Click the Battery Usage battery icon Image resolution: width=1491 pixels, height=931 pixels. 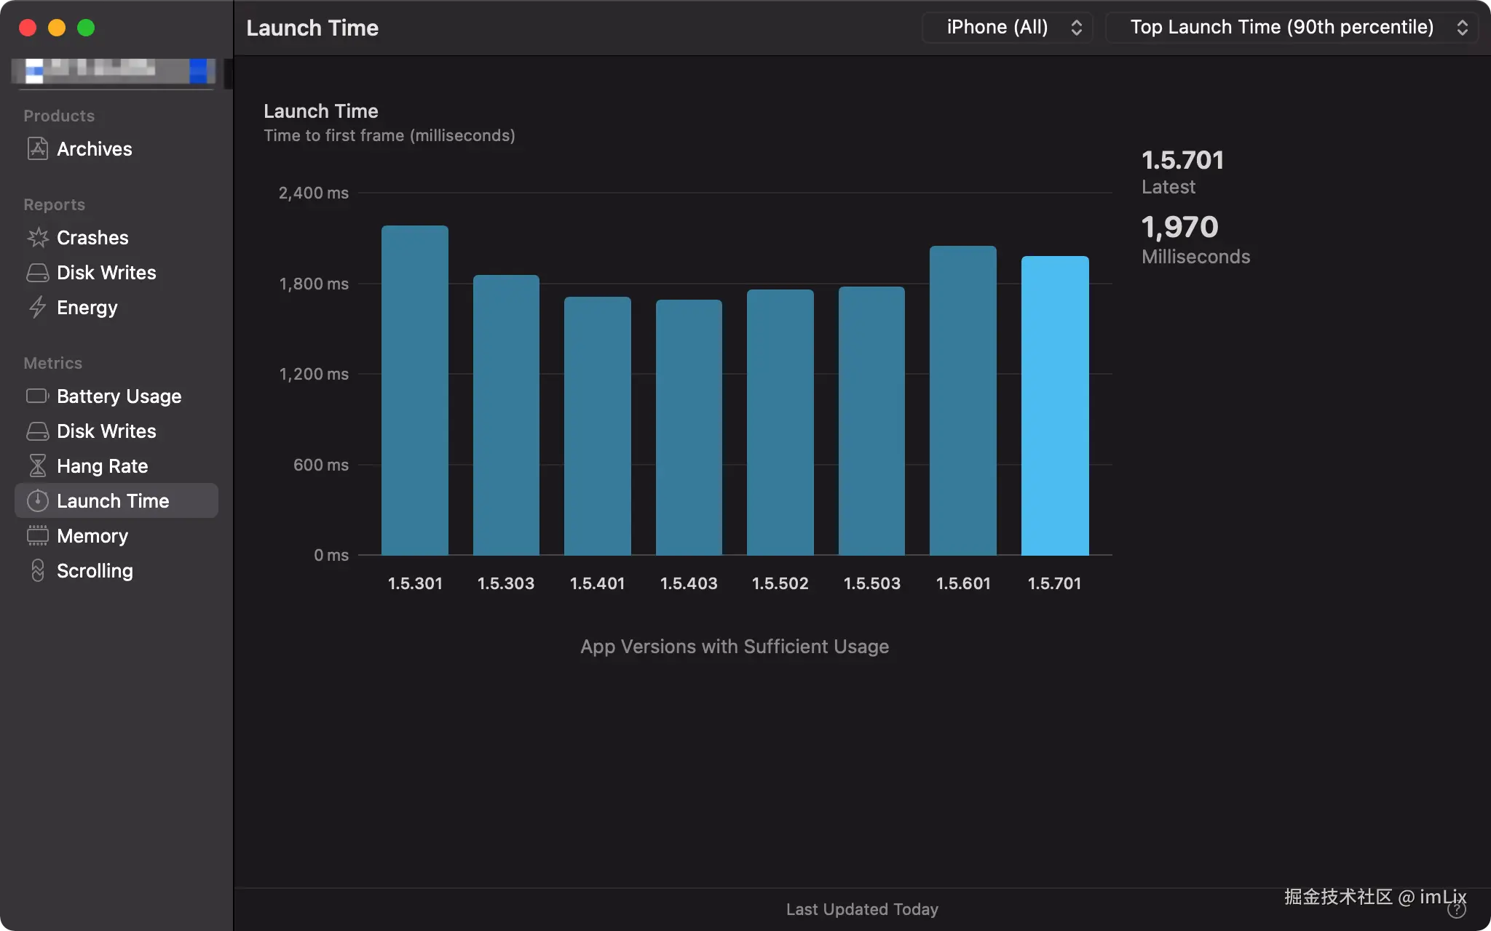(37, 396)
